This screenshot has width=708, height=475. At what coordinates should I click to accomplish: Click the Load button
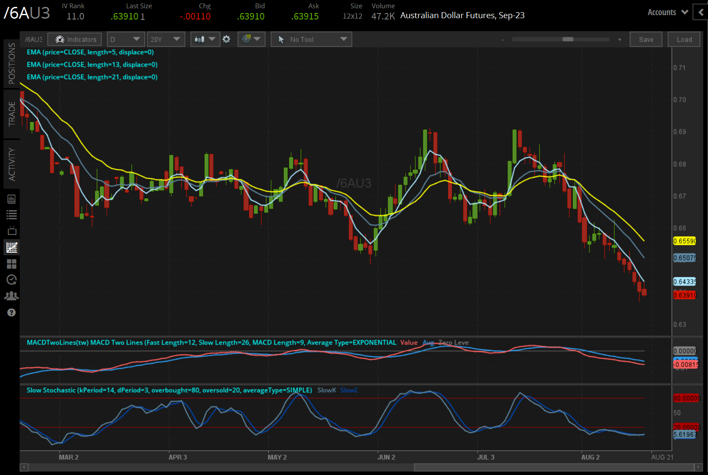pos(684,39)
